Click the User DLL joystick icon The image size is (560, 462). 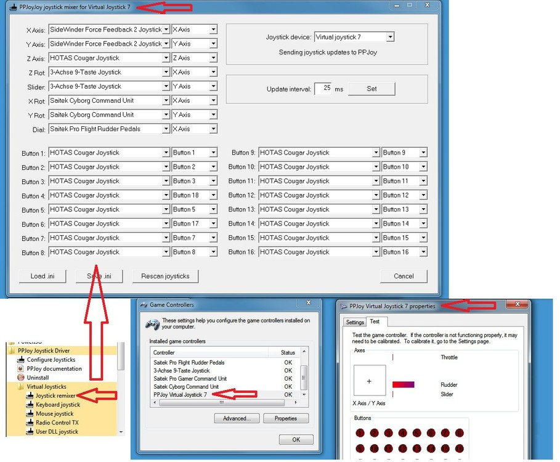tap(30, 431)
